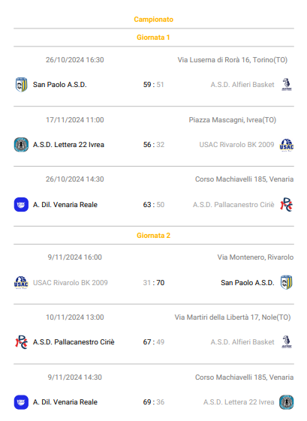
Task: Click Venaria Reale logo beside 69 : 36
Action: pos(21,402)
